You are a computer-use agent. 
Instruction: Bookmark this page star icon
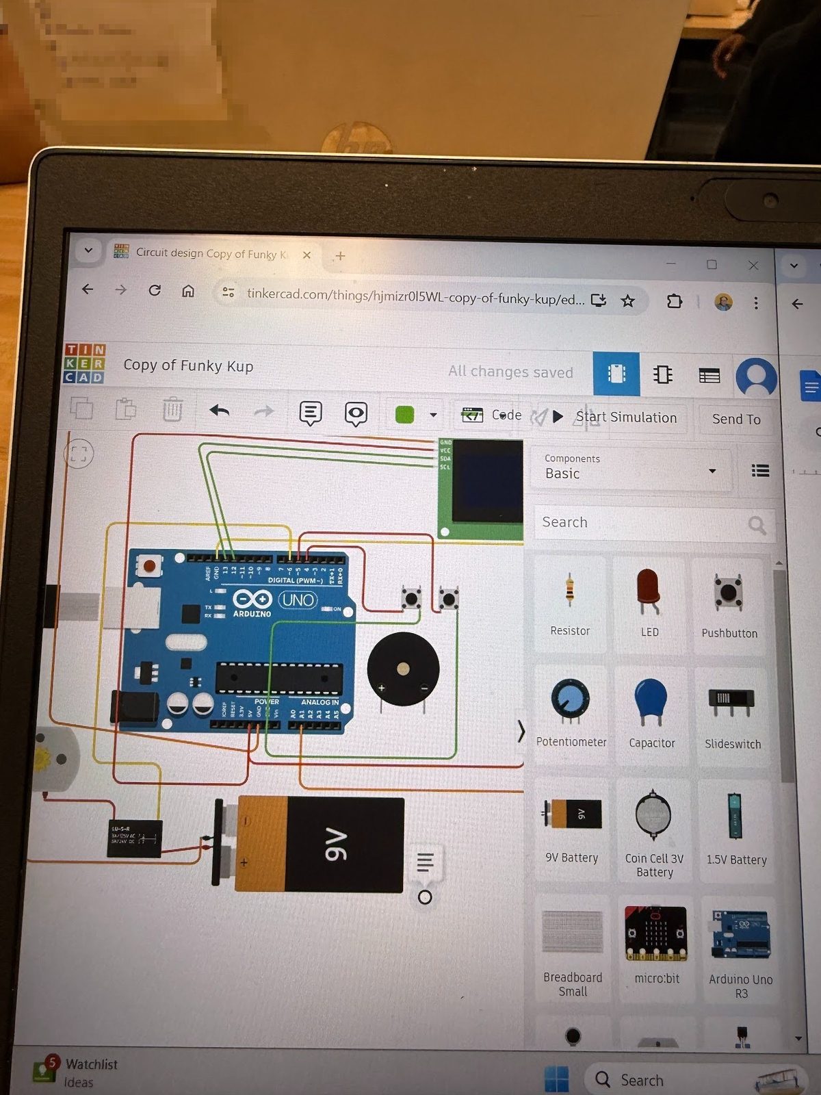(627, 300)
